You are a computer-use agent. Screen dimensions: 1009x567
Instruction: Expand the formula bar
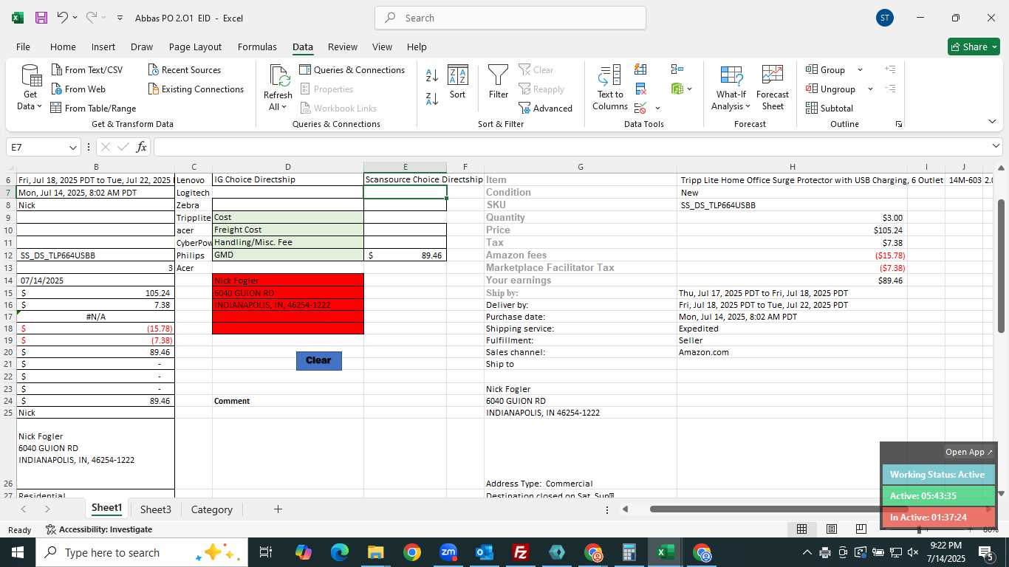coord(996,146)
